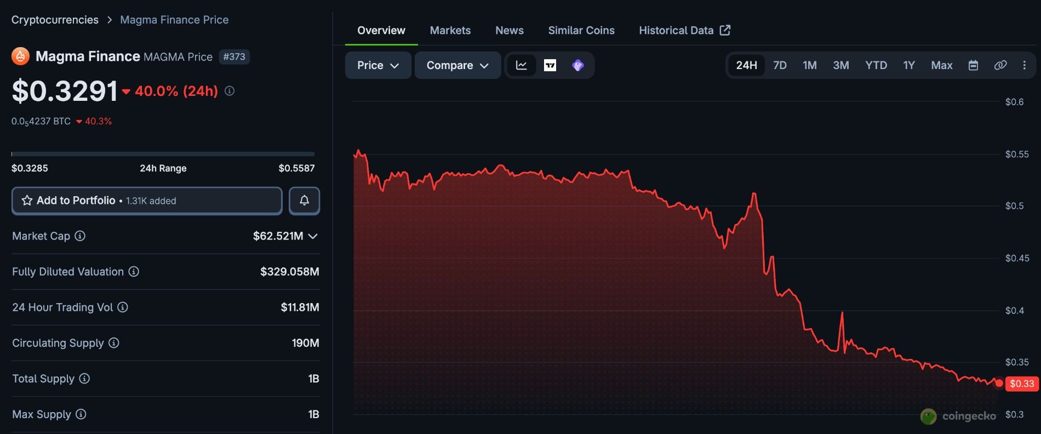1041x434 pixels.
Task: Expand Market Cap details chevron
Action: [x=313, y=236]
